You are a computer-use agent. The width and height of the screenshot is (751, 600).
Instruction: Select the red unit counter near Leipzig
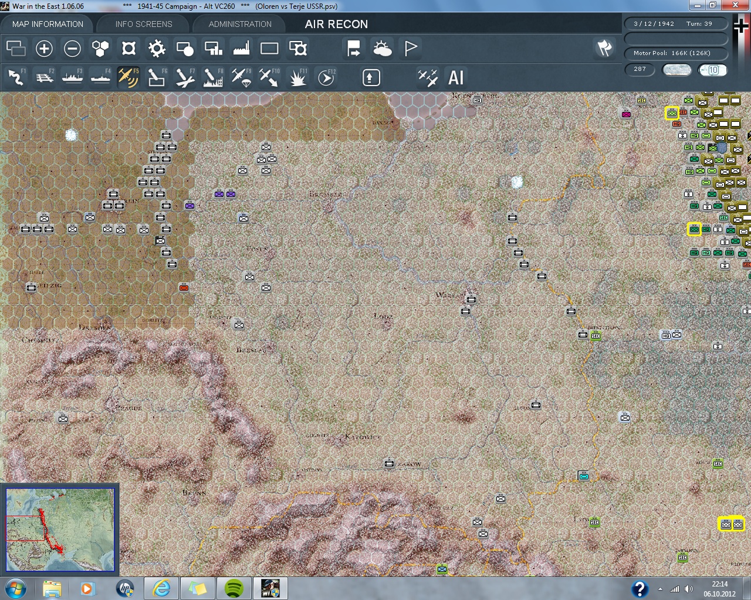(184, 287)
